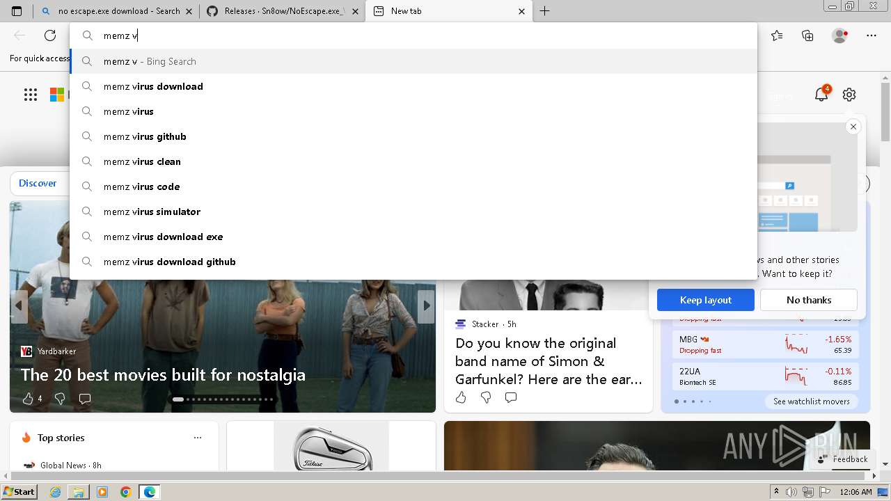Click the horizontal scrollbar right arrow
The width and height of the screenshot is (891, 501).
pyautogui.click(x=874, y=477)
